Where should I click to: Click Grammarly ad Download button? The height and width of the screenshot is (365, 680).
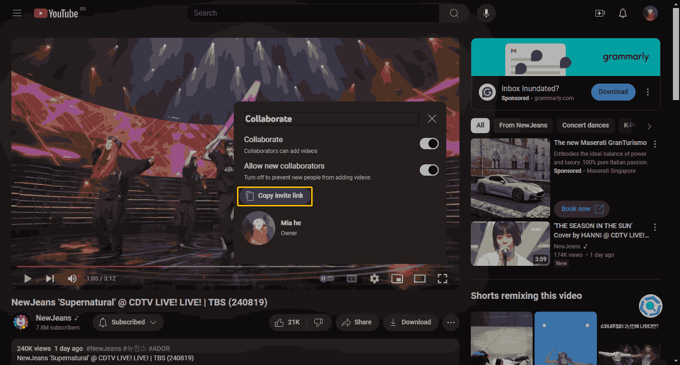(x=613, y=92)
